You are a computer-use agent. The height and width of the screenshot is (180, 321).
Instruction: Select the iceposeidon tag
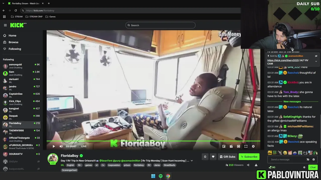click(114, 165)
